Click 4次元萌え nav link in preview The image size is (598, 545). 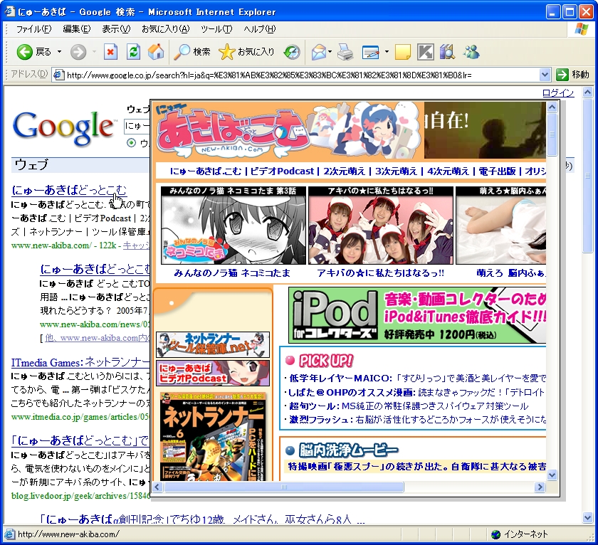coord(448,171)
